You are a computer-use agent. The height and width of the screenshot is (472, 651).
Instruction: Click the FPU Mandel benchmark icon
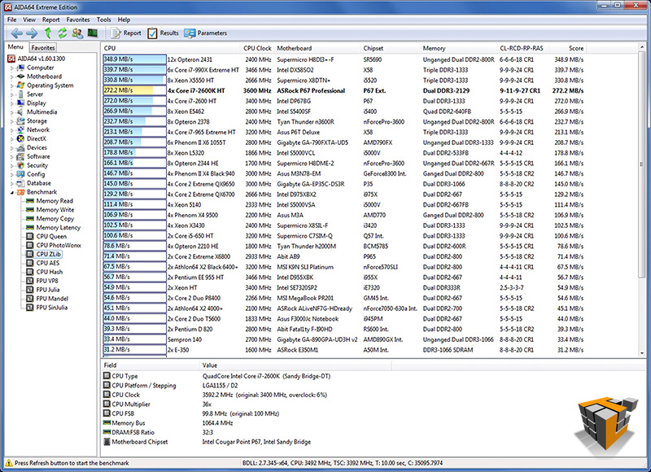click(x=30, y=299)
